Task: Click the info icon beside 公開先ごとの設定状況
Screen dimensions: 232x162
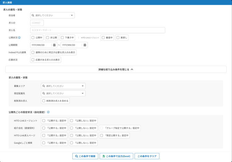Action: click(48, 112)
